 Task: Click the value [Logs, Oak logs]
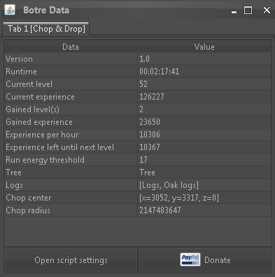(x=169, y=185)
